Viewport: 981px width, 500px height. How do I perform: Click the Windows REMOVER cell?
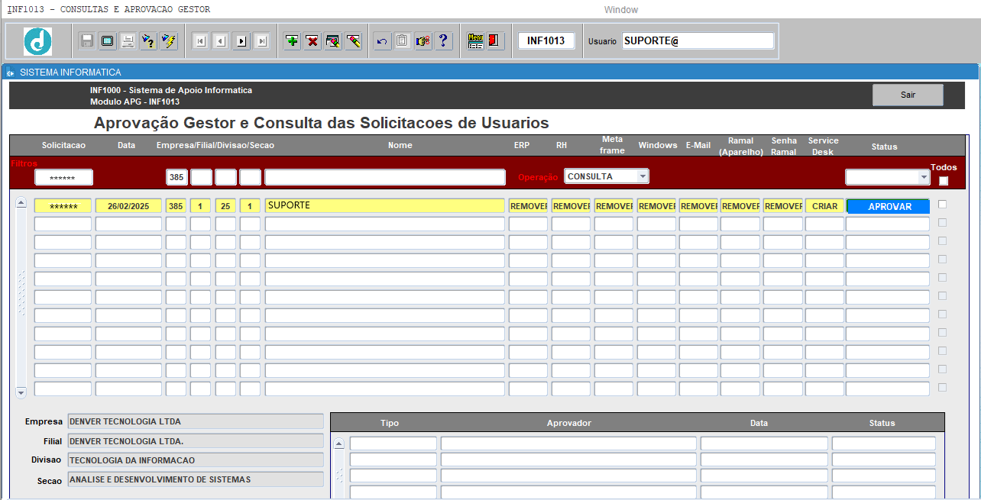coord(656,206)
